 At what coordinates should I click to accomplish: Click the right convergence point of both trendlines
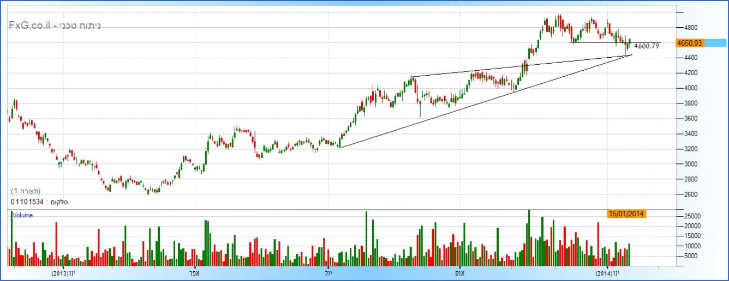tap(631, 55)
